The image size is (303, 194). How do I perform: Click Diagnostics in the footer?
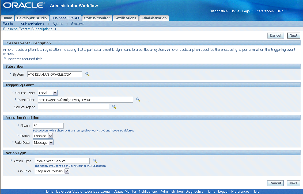pyautogui.click(x=194, y=192)
